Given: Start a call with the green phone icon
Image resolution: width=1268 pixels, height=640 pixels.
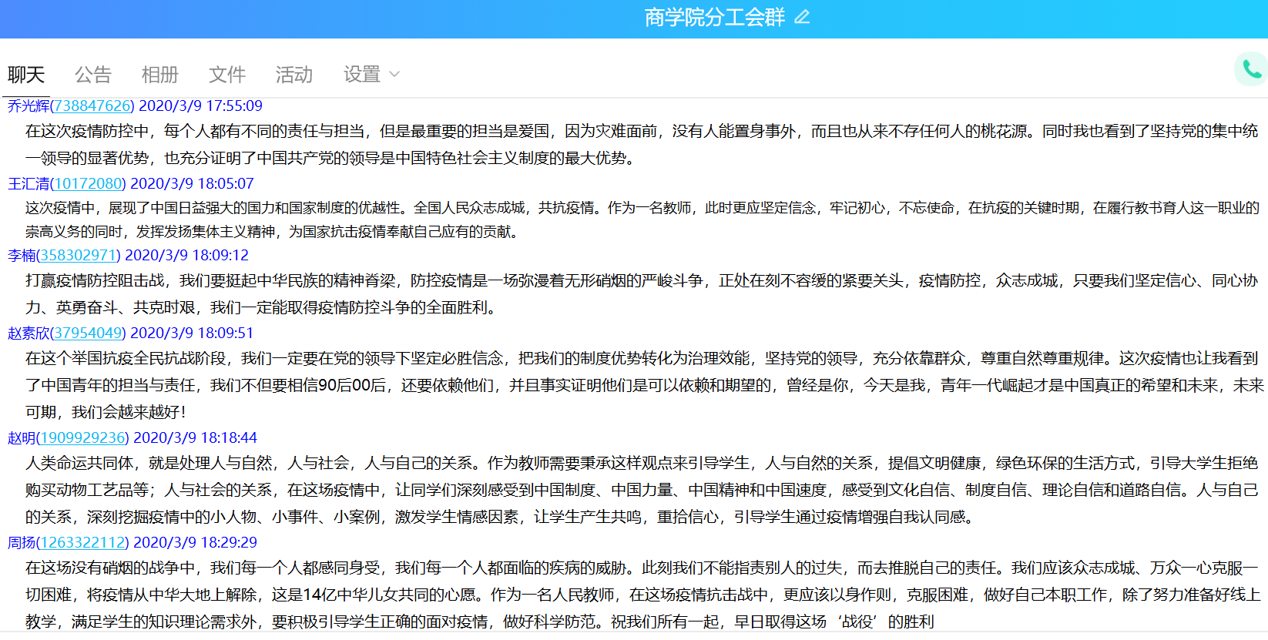Looking at the screenshot, I should coord(1252,70).
